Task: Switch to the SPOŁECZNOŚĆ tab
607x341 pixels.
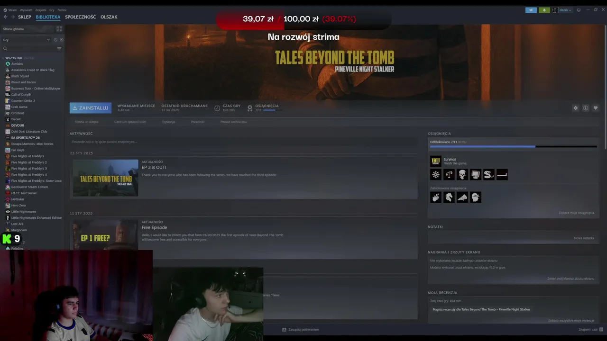Action: coord(80,17)
